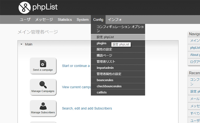Choose plugins from Config menu

[x=118, y=43]
